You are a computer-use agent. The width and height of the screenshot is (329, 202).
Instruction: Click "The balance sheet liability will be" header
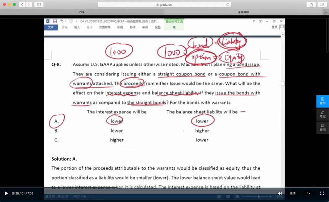tap(202, 112)
